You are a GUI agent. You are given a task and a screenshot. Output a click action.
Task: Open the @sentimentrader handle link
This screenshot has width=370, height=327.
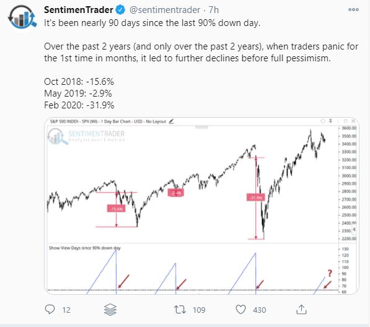pyautogui.click(x=165, y=10)
